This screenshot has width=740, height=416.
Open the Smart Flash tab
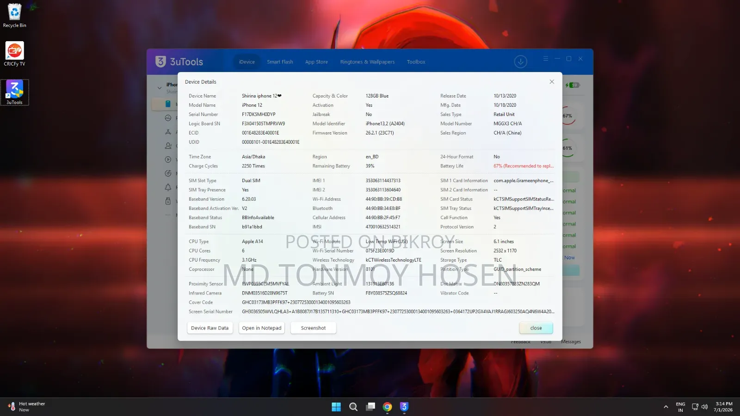pyautogui.click(x=280, y=62)
